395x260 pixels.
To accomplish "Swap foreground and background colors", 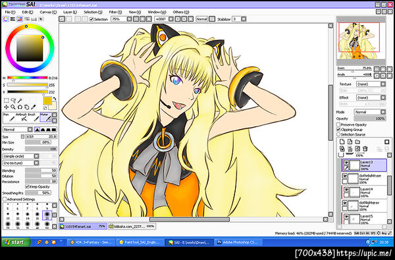I will pos(55,99).
